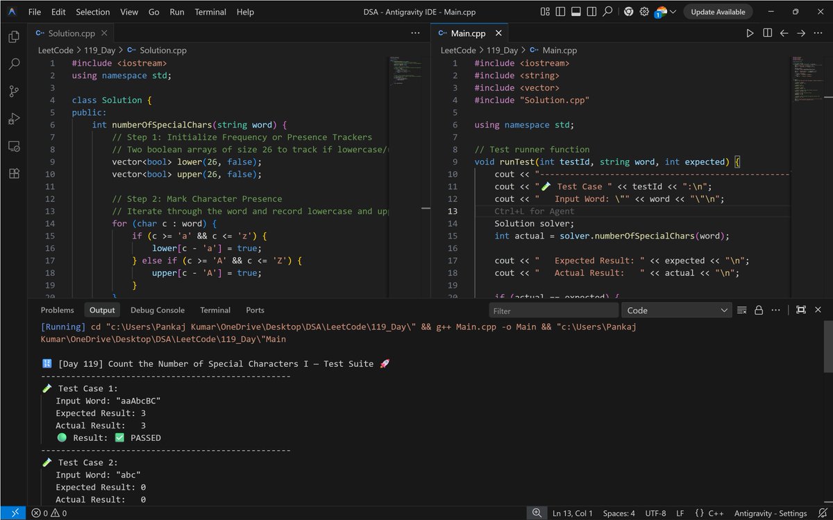
Task: Open the Run menu
Action: [x=177, y=12]
